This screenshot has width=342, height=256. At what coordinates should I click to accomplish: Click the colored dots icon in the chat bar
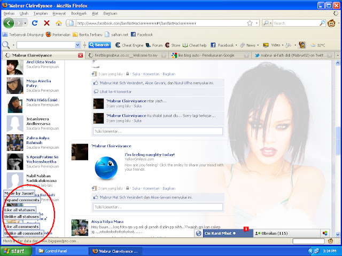point(325,233)
